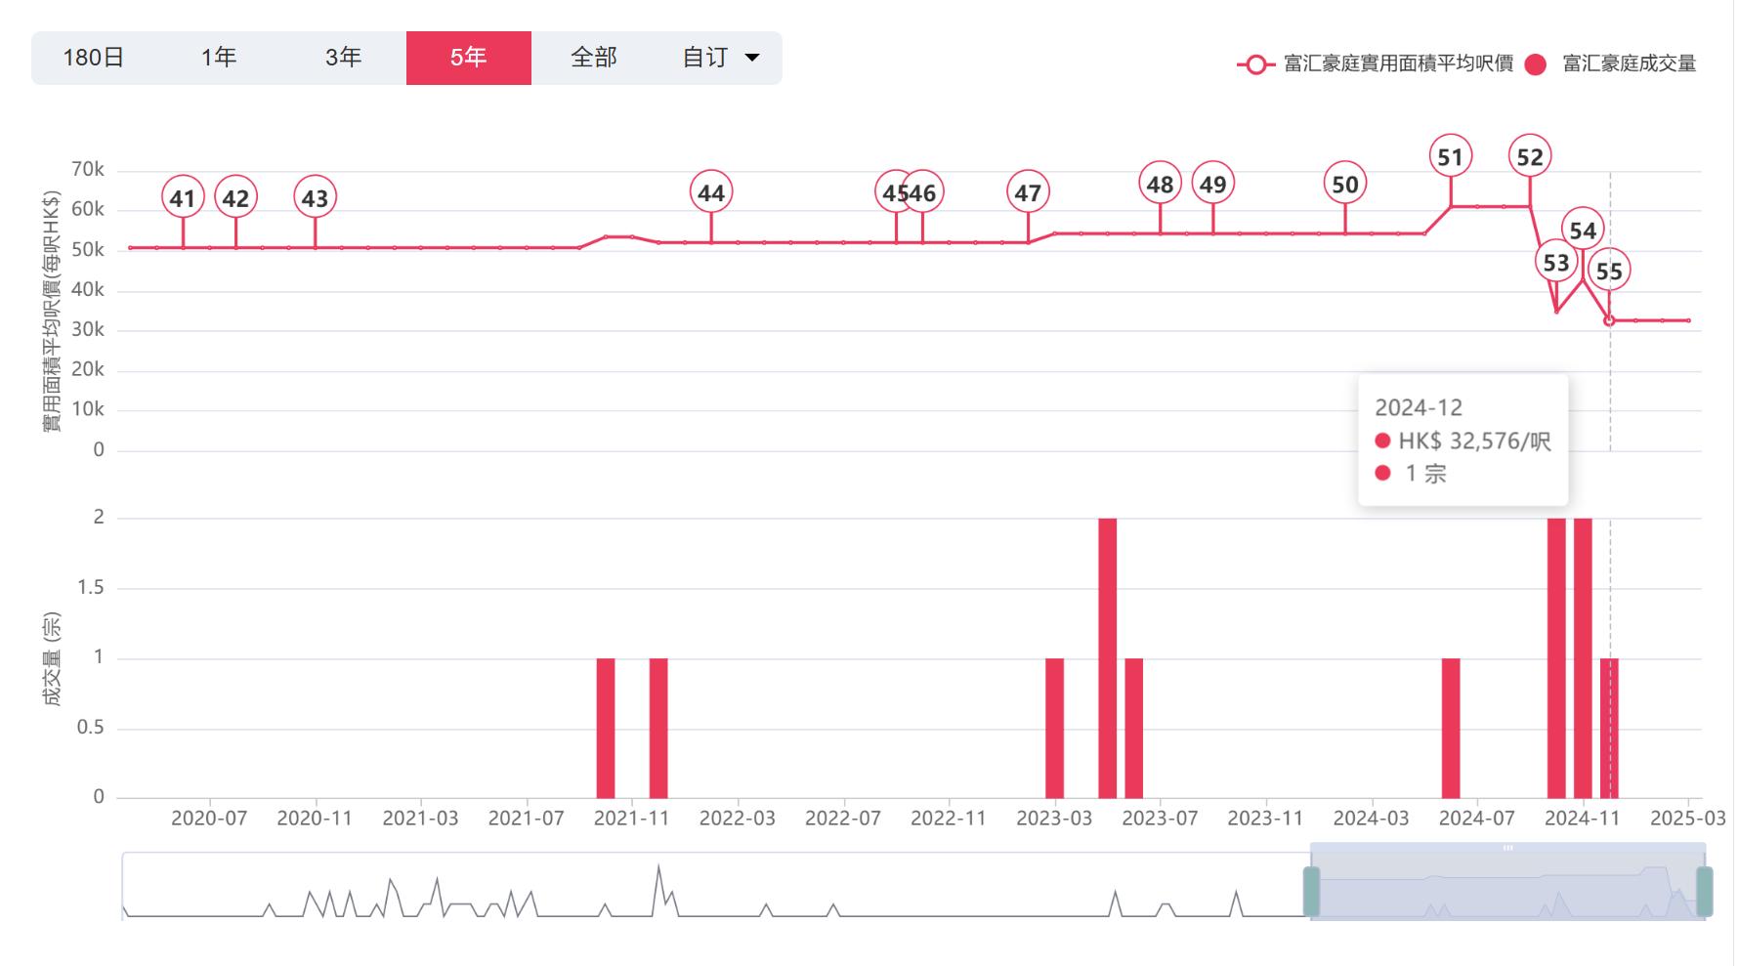Click transaction marker 41
This screenshot has height=966, width=1738.
click(x=183, y=198)
